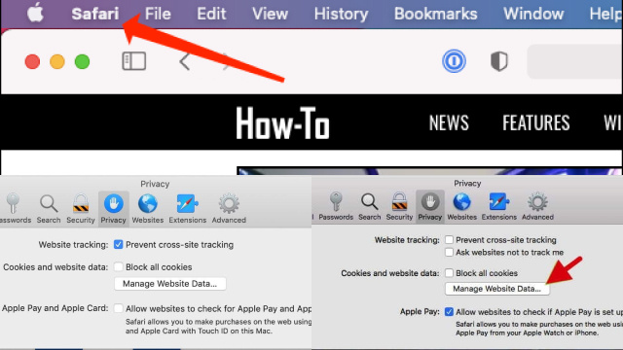Open the History menu
This screenshot has height=350, width=623.
click(x=341, y=14)
